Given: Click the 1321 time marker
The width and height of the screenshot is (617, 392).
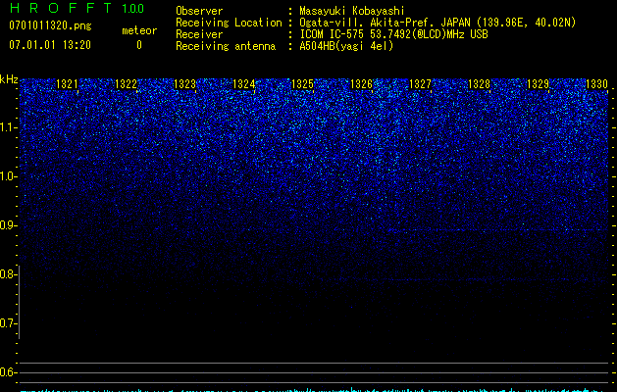Looking at the screenshot, I should pos(67,84).
